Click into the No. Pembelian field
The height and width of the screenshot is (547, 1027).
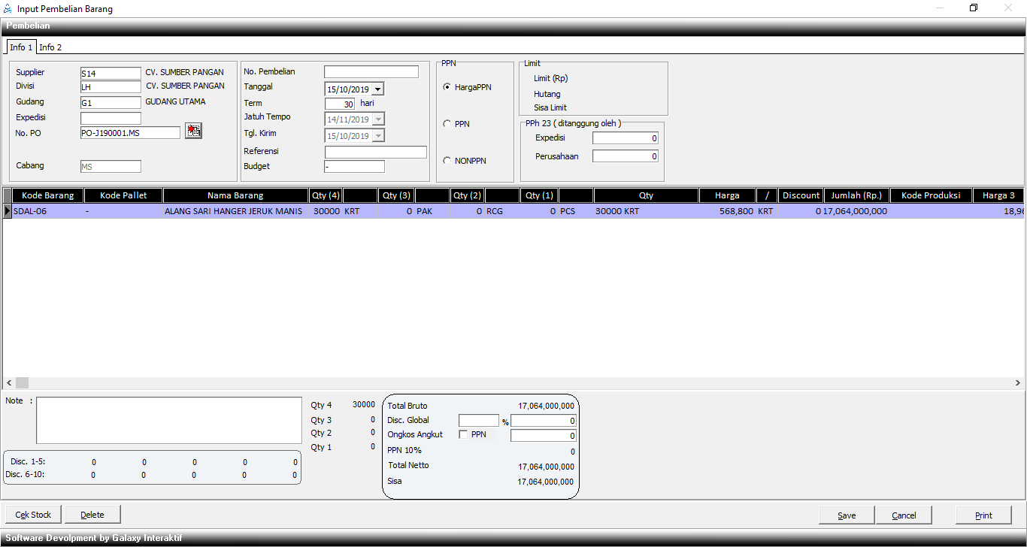(371, 72)
